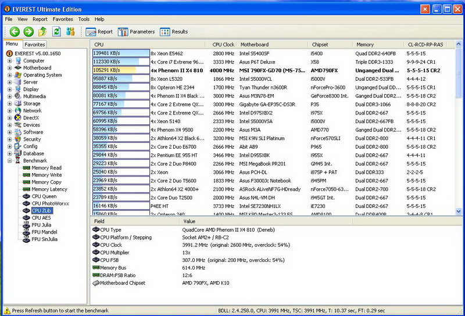Viewport: 465px width, 316px height.
Task: Select the CPU ZLib benchmark
Action: click(41, 210)
